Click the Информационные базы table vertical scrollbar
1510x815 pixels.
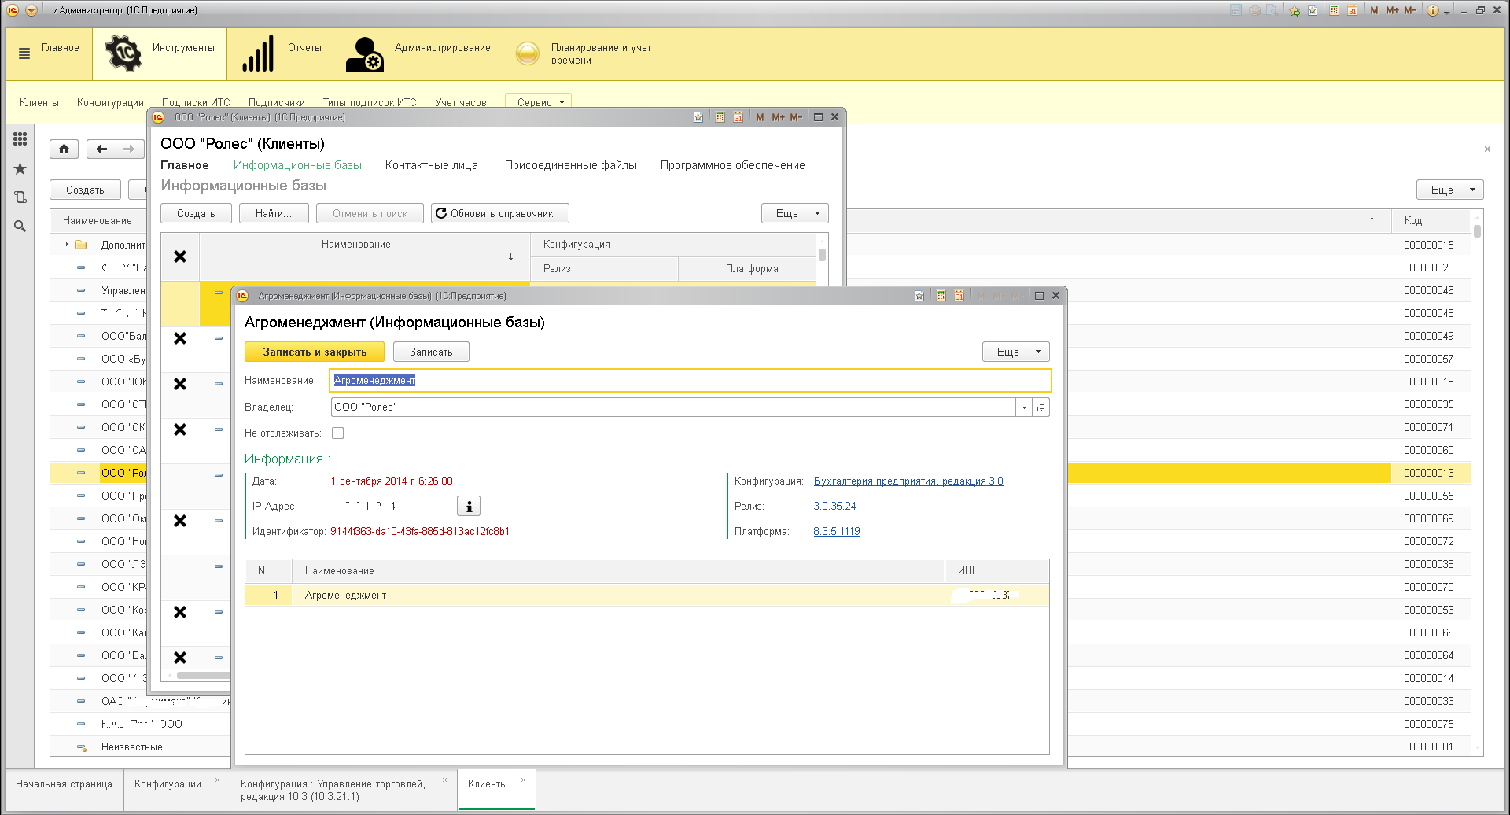(x=822, y=255)
